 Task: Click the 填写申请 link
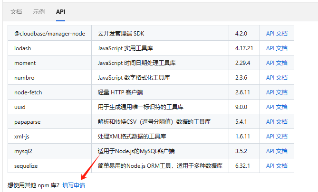click(x=74, y=185)
